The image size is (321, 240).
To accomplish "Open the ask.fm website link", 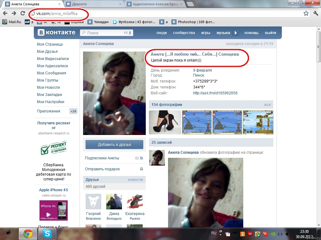I will click(215, 93).
